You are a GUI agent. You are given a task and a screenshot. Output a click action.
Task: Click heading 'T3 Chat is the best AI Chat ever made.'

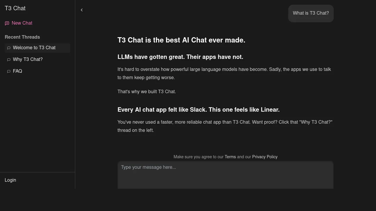[181, 40]
